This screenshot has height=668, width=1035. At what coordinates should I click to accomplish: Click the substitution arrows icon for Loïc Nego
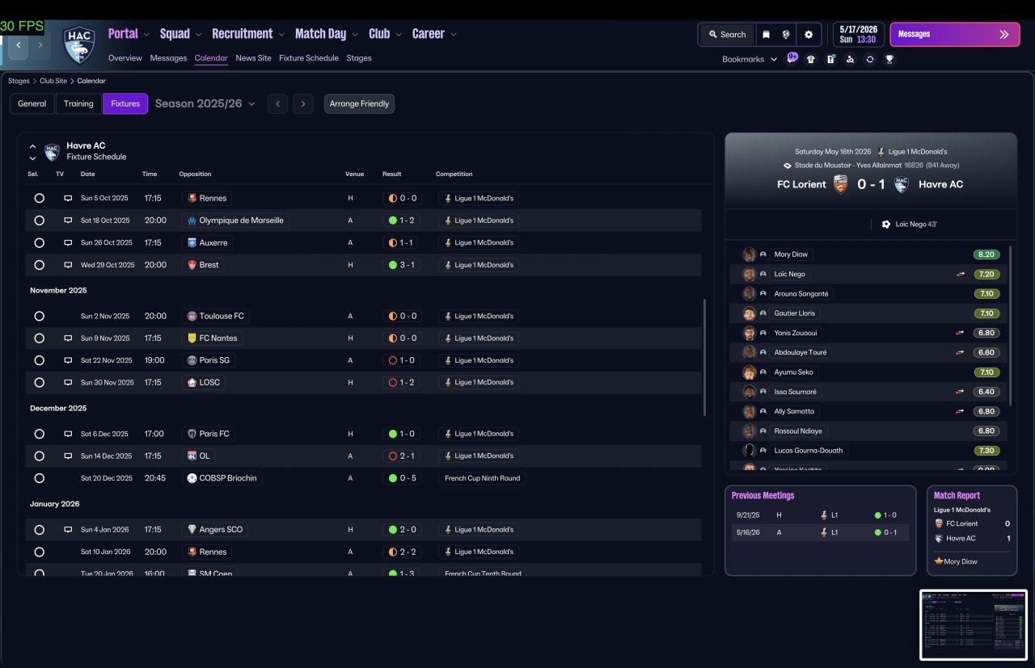click(x=960, y=275)
